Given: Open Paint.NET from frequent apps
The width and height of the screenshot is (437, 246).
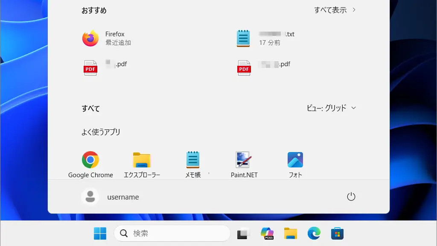Looking at the screenshot, I should pos(244,160).
